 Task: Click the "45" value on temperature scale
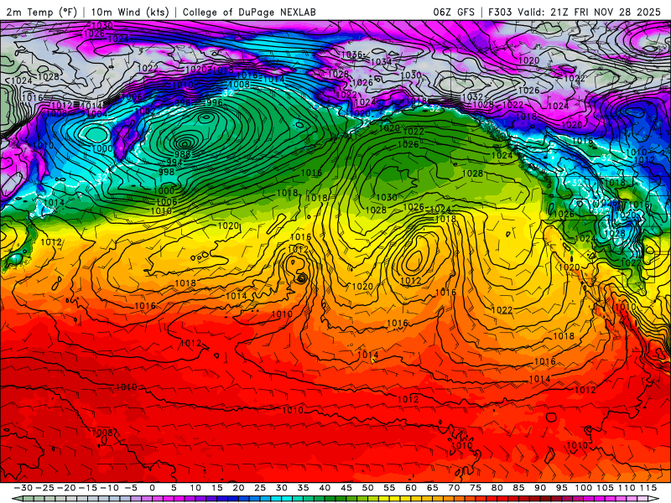pos(346,488)
